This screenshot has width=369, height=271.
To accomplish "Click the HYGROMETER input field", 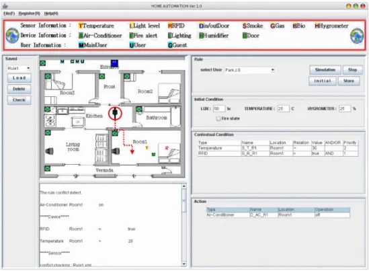I will (x=345, y=109).
